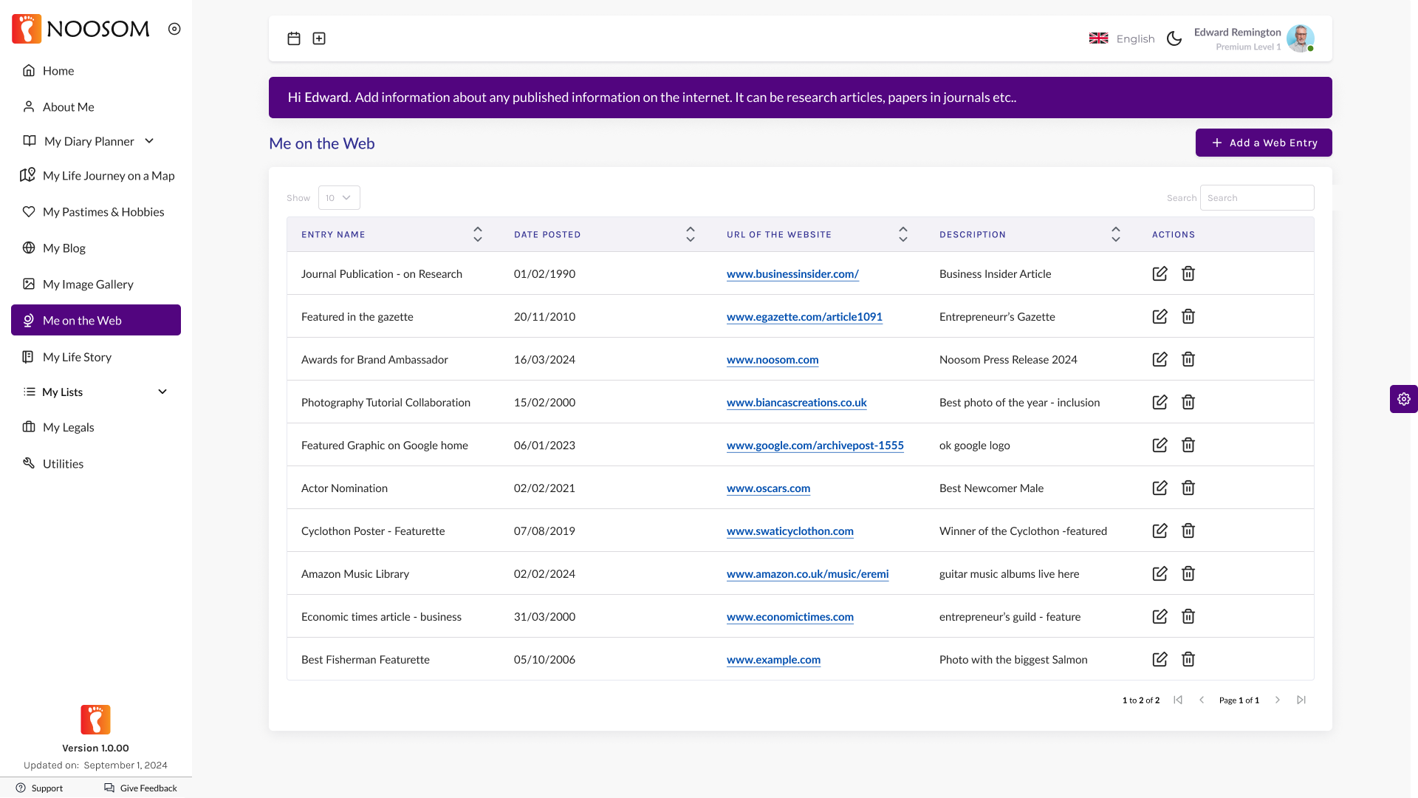Expand the My Diary Planner submenu
Image resolution: width=1418 pixels, height=798 pixels.
tap(149, 141)
